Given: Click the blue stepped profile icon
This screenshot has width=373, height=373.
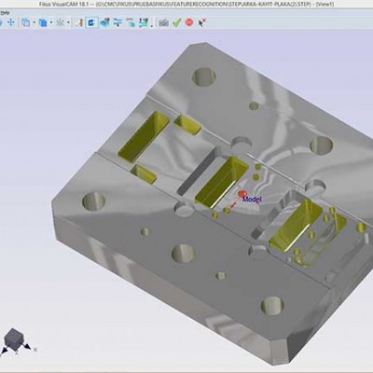Looking at the screenshot, I should [x=144, y=22].
